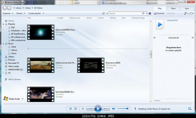Toggle repeat mode
Viewport: 196px width, 118px height.
coord(76,109)
